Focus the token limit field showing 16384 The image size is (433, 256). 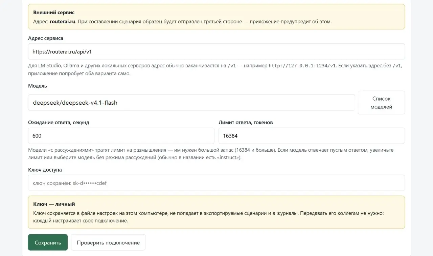pos(312,136)
